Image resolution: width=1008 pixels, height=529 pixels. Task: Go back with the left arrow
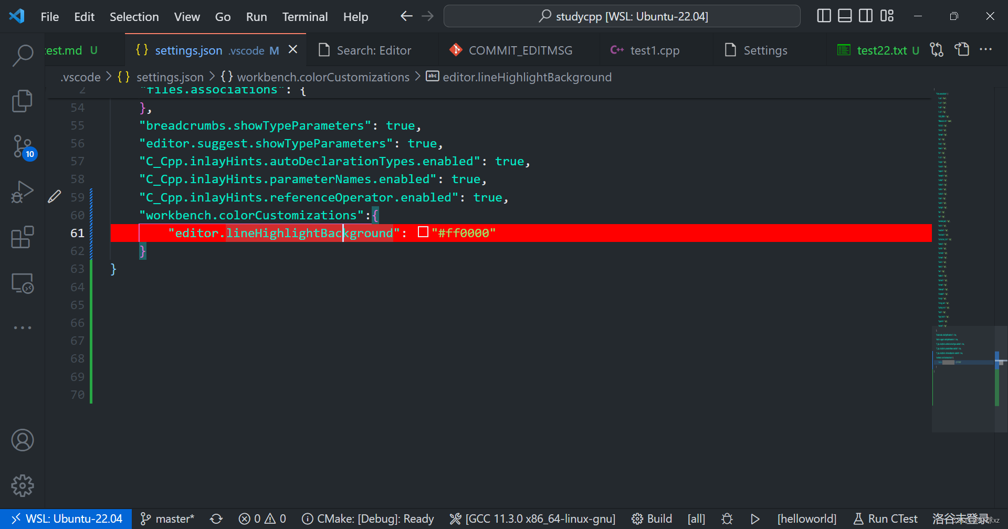coord(406,16)
